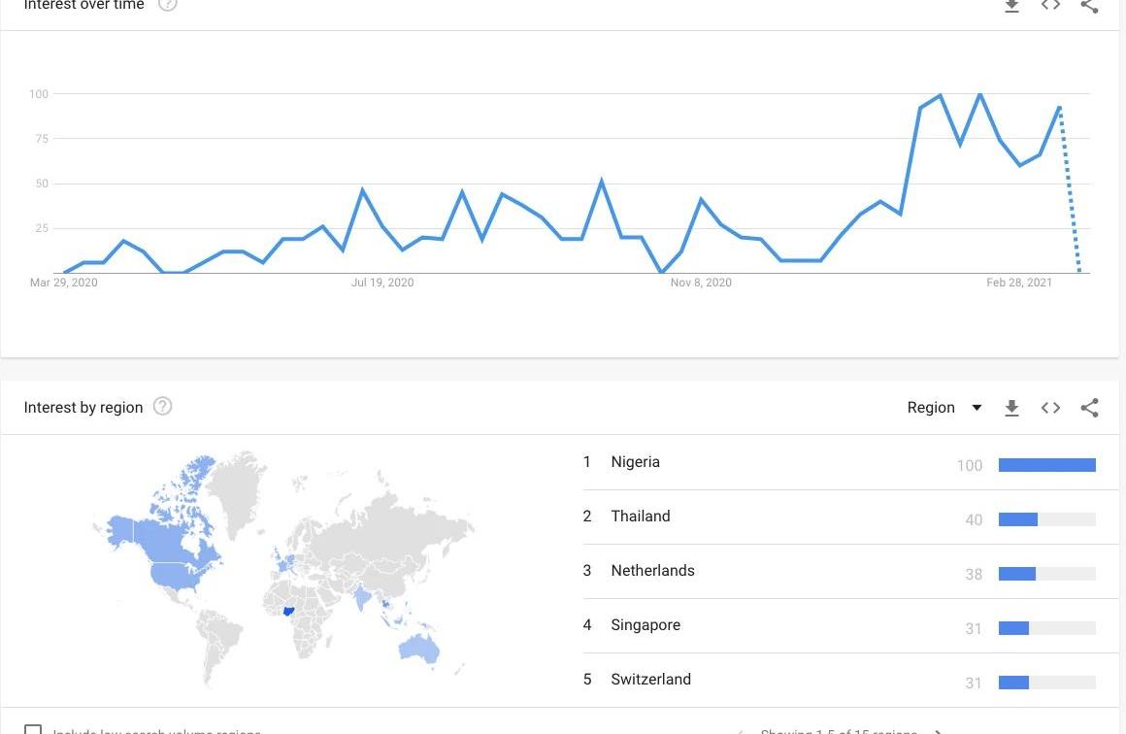Click Netherlands in the region ranking
Viewport: 1126px width, 734px height.
652,571
